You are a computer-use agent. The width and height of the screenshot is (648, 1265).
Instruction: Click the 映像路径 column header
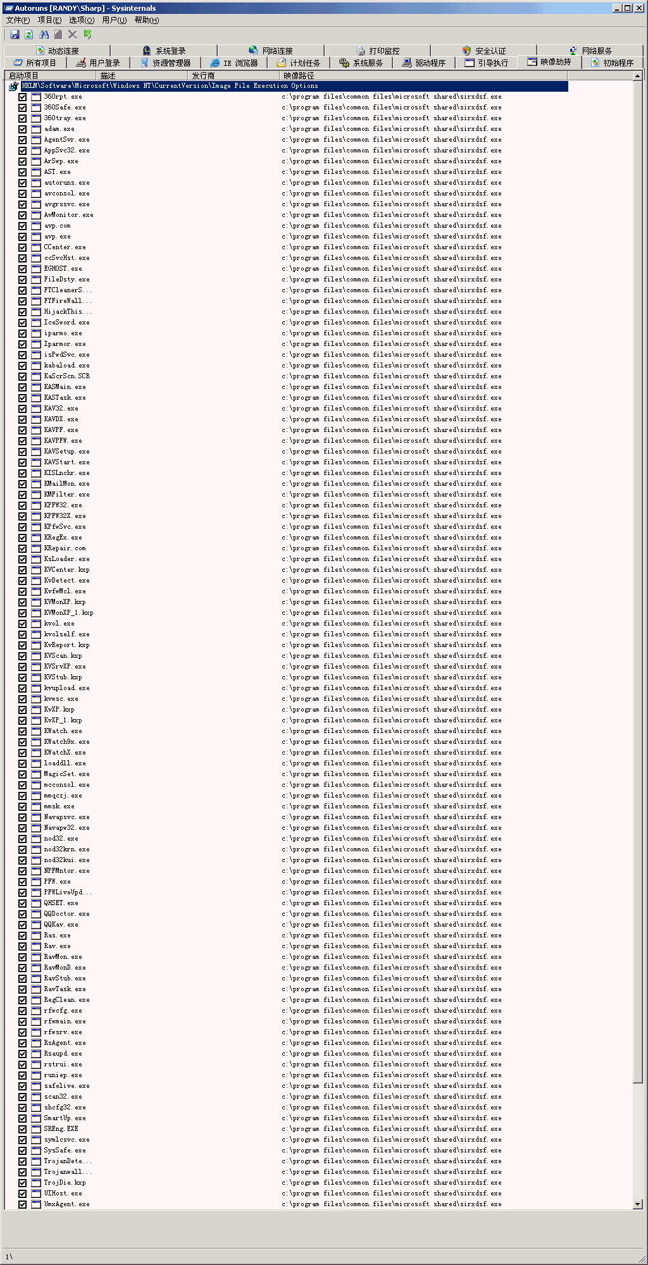[x=299, y=75]
